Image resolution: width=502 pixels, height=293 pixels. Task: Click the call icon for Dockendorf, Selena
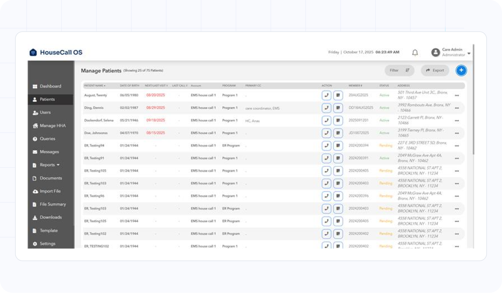click(x=327, y=120)
